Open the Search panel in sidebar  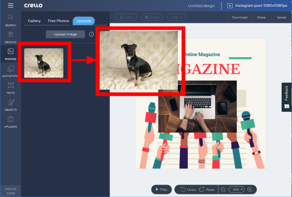click(x=10, y=20)
